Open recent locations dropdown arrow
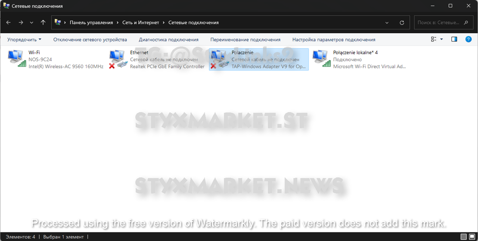The image size is (478, 241). click(32, 23)
